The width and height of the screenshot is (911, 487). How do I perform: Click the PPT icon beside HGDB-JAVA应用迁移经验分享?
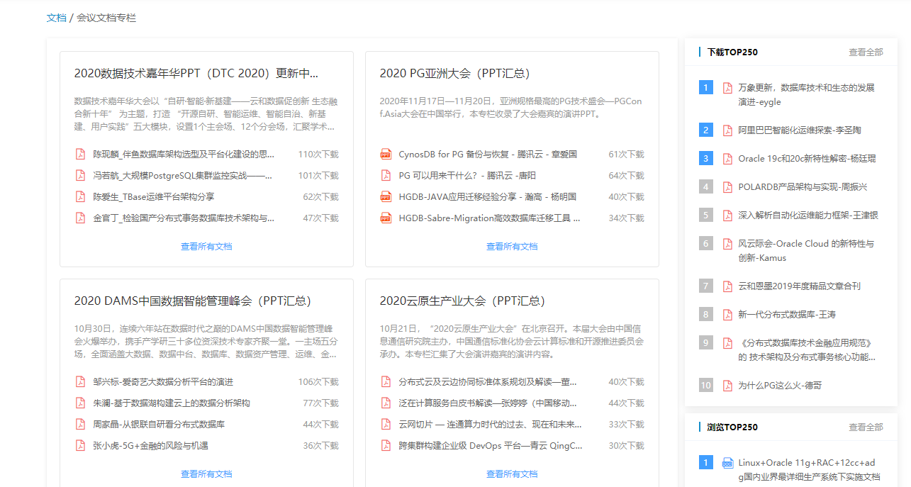tap(386, 196)
